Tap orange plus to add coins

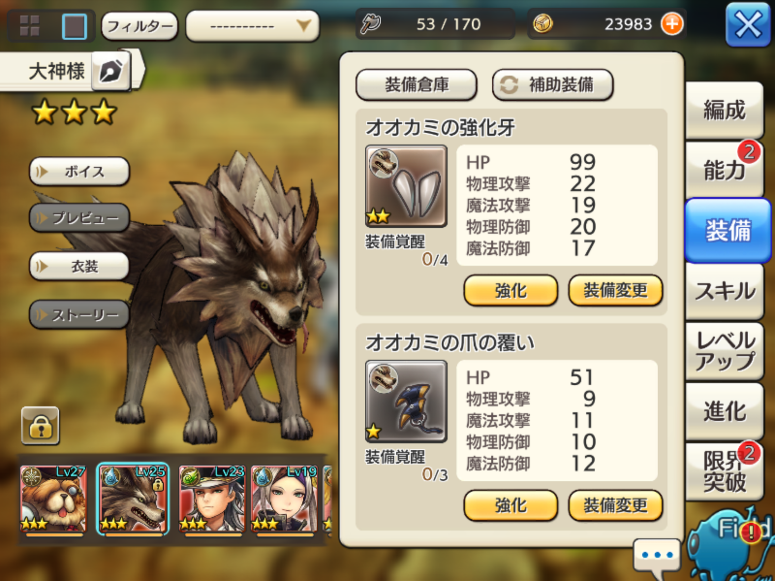pyautogui.click(x=672, y=24)
